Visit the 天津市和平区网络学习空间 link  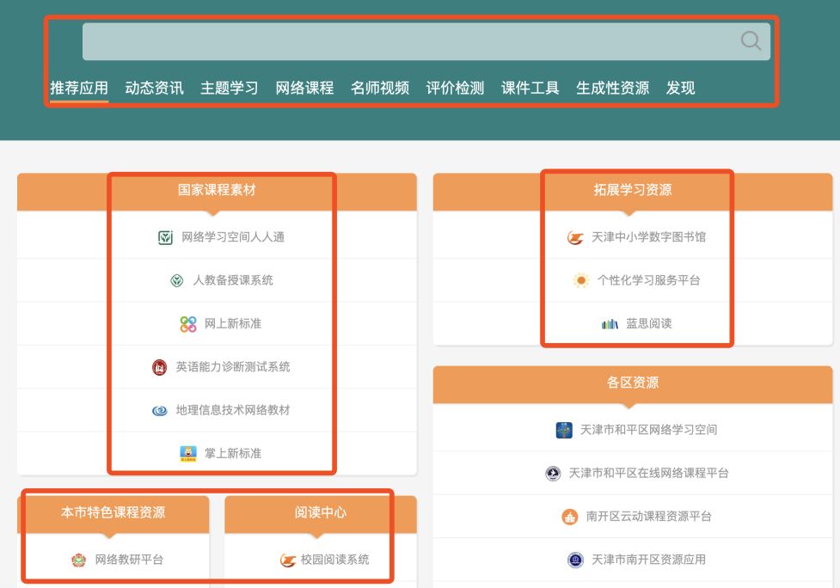648,430
